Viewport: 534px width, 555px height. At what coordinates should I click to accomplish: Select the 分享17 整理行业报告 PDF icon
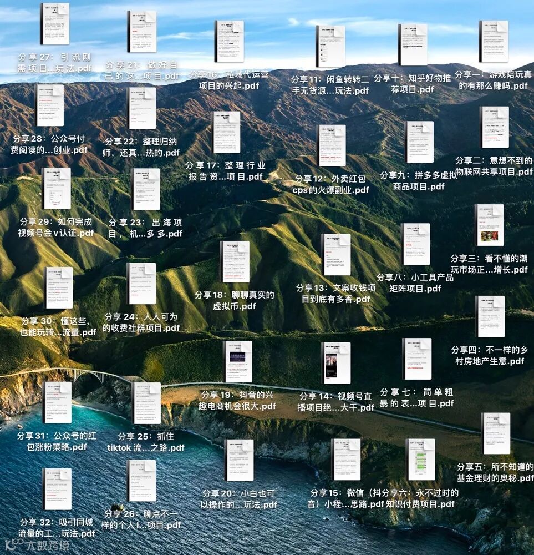227,132
